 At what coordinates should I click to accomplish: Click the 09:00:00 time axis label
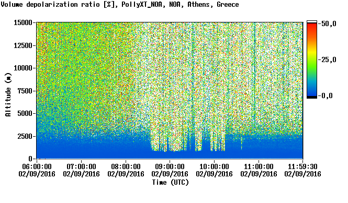(170, 166)
